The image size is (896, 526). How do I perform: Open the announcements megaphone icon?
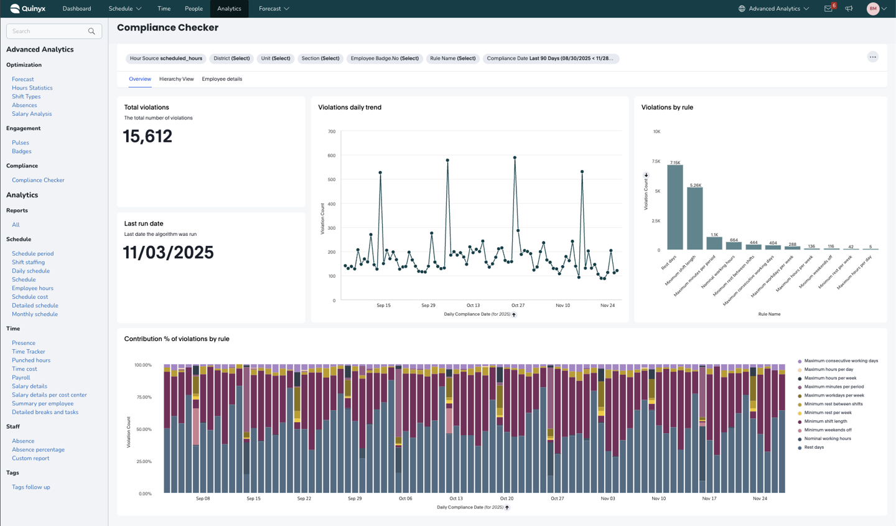point(849,9)
